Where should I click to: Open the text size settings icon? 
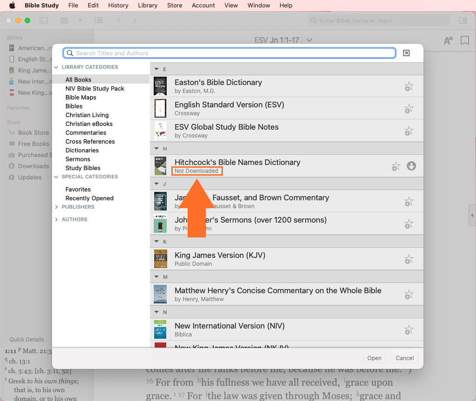(448, 41)
